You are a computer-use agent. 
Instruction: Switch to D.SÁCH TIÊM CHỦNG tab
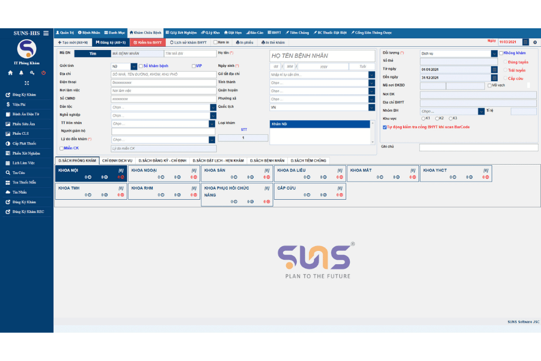[x=308, y=161]
